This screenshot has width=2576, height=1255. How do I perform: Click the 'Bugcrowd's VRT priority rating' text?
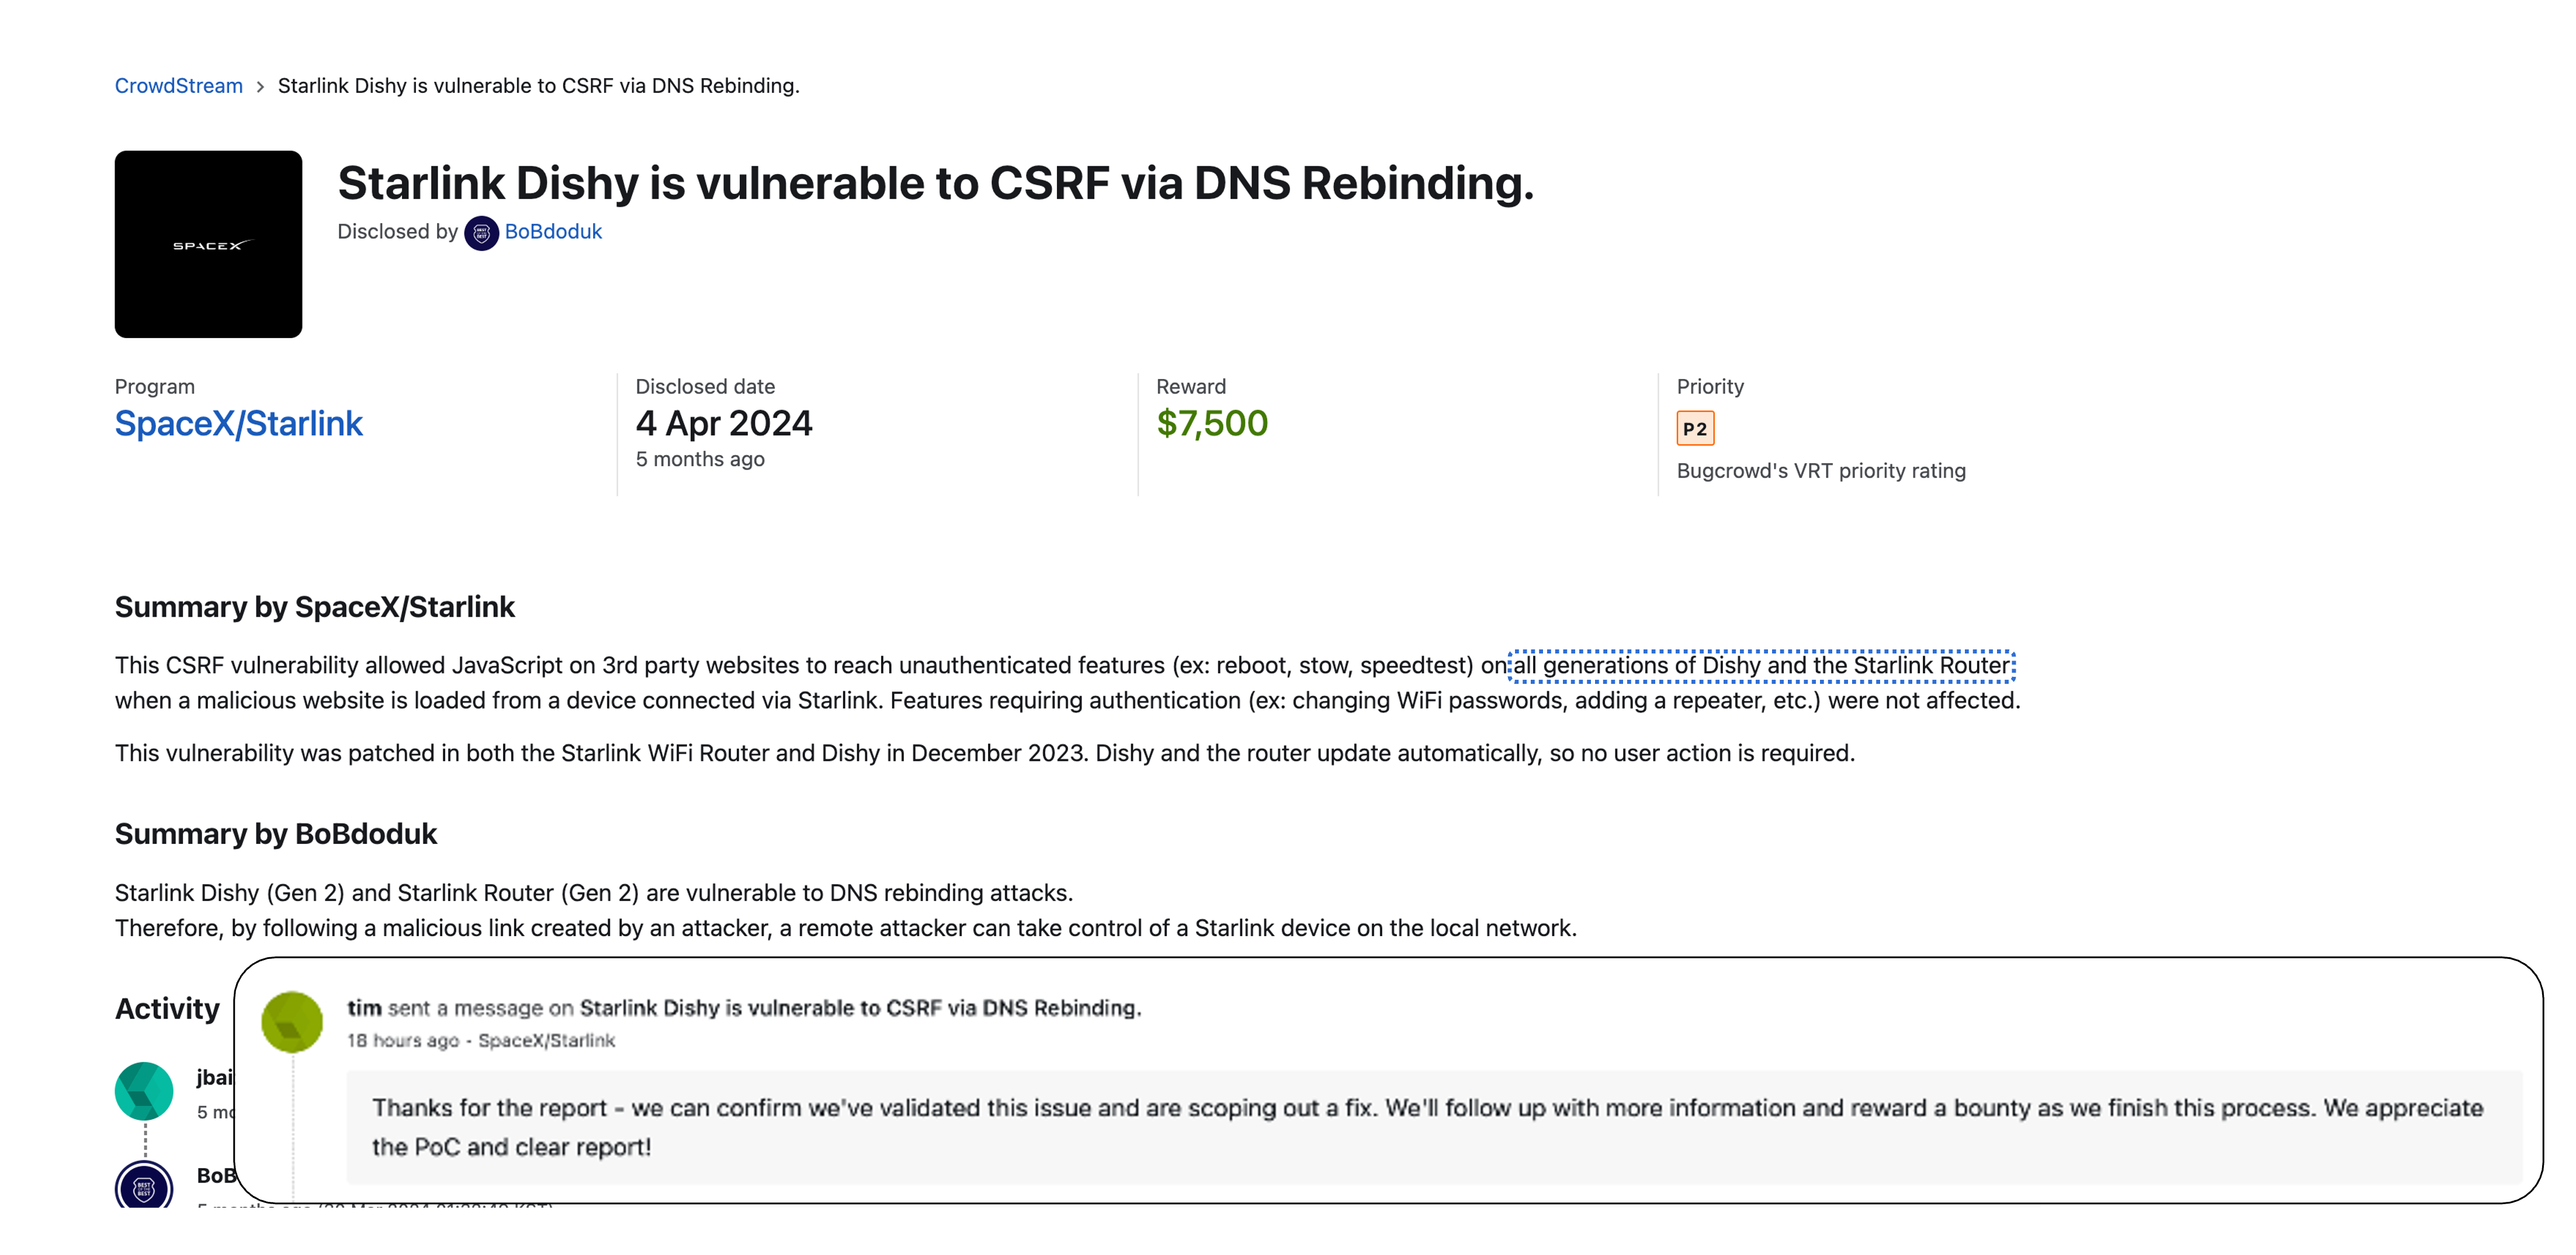coord(1820,471)
